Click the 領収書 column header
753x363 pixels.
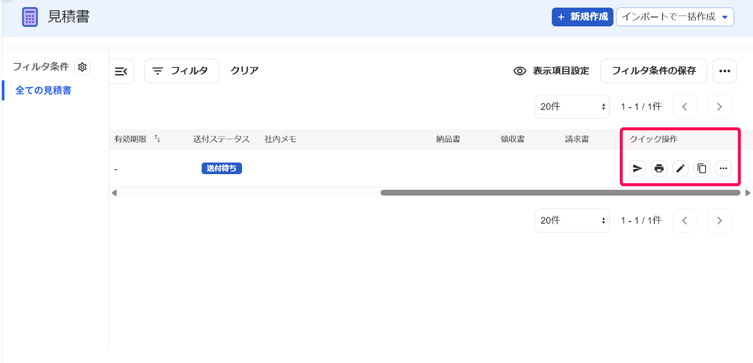click(x=513, y=139)
